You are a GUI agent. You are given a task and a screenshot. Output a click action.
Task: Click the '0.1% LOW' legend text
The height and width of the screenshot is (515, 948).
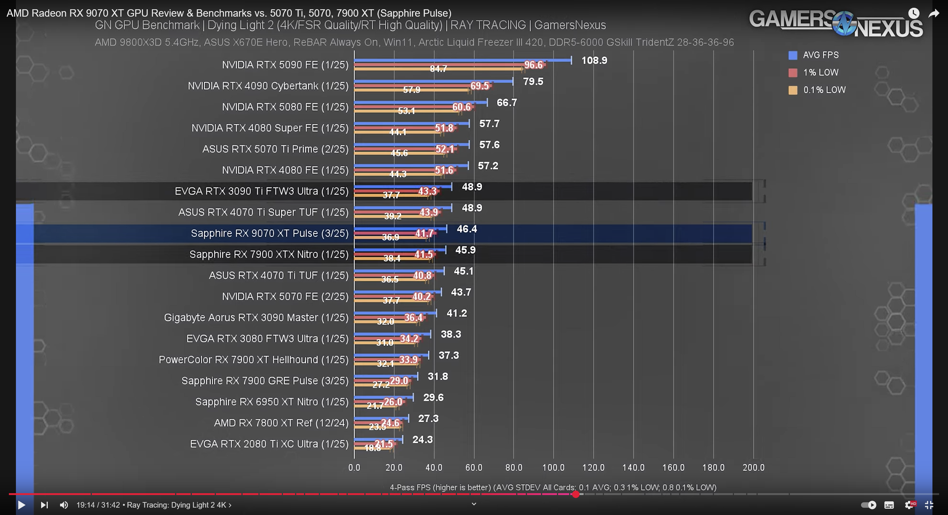tap(824, 90)
